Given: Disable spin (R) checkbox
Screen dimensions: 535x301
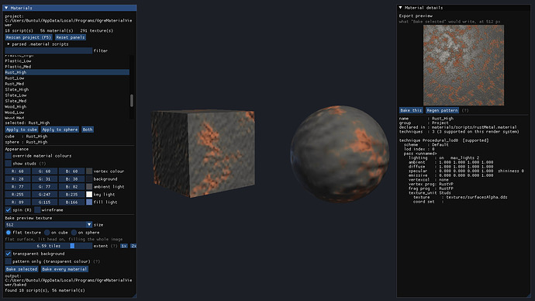Looking at the screenshot, I should point(9,210).
